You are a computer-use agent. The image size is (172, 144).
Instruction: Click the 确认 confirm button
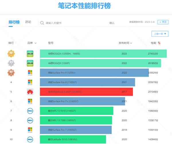(x=112, y=23)
